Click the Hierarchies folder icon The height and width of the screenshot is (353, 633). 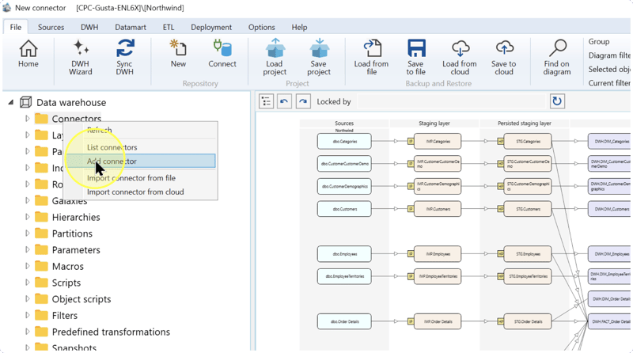point(41,217)
